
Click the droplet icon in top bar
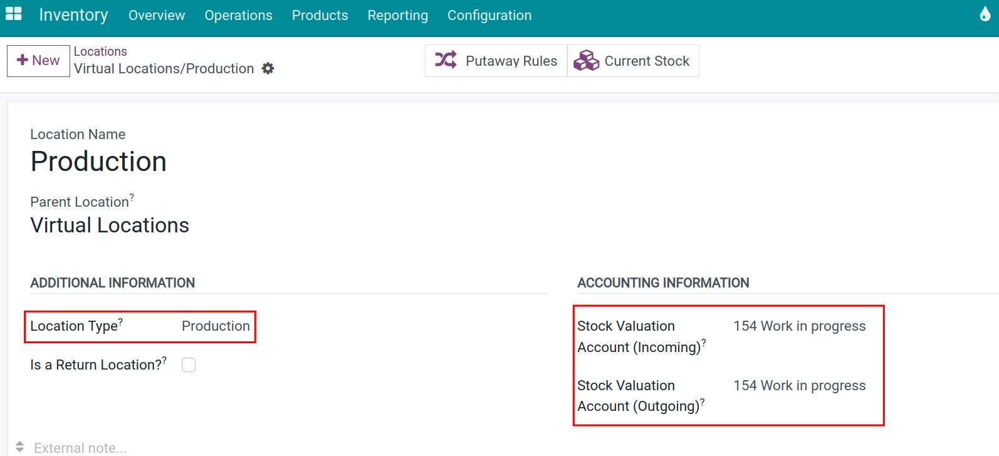pos(985,14)
